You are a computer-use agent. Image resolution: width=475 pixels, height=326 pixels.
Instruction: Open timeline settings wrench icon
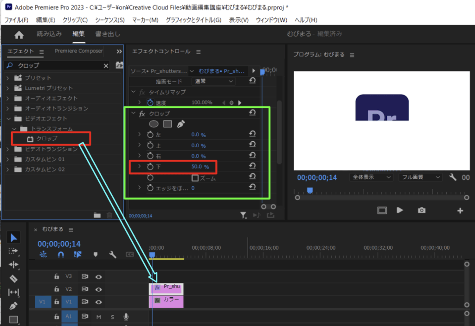coord(112,254)
